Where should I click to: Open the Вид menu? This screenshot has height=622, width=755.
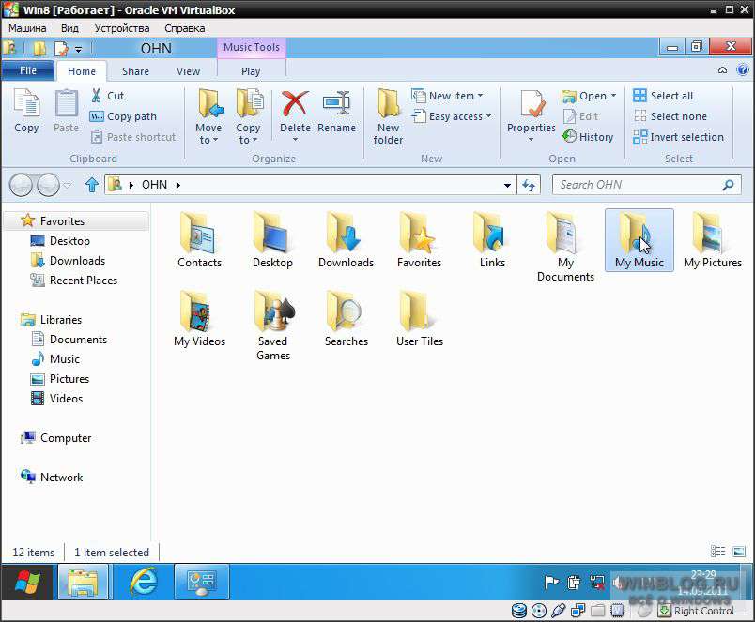[x=69, y=28]
